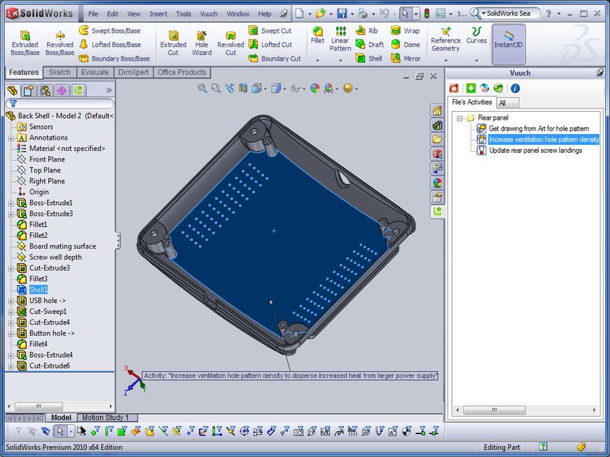Click the Zoom to Fit icon
The height and width of the screenshot is (457, 610).
[202, 88]
